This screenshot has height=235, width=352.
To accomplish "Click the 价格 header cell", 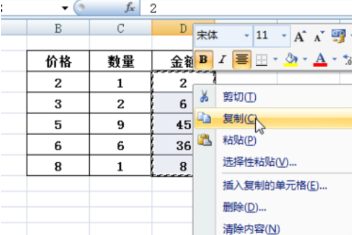I will (x=58, y=61).
